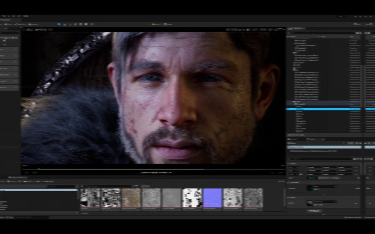This screenshot has height=234, width=375.
Task: Switch to the Content Browser tab
Action: [18, 177]
